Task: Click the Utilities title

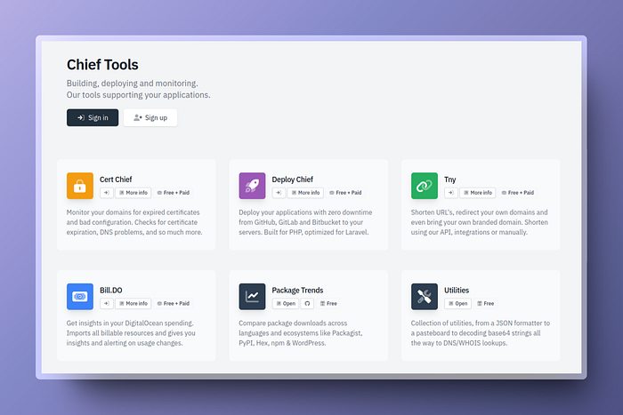Action: (457, 290)
